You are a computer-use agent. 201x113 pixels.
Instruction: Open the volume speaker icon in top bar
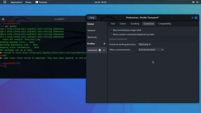coord(193,2)
